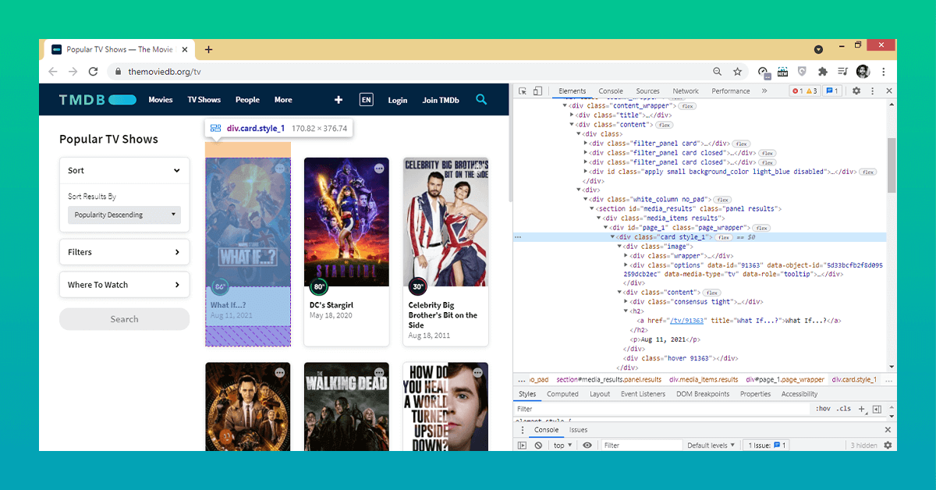Image resolution: width=936 pixels, height=490 pixels.
Task: Open DevTools settings gear icon
Action: (x=856, y=91)
